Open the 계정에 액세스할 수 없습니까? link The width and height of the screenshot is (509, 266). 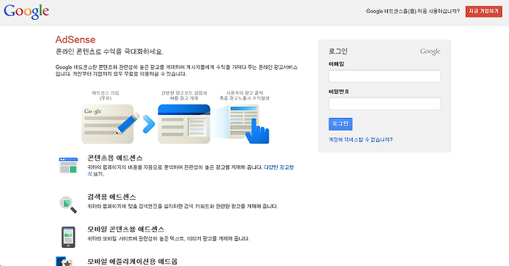tap(361, 140)
